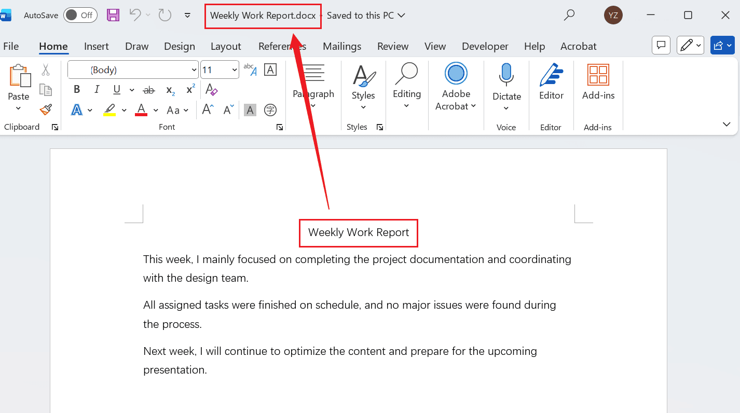Switch to the Review tab
The width and height of the screenshot is (740, 413).
pos(393,46)
